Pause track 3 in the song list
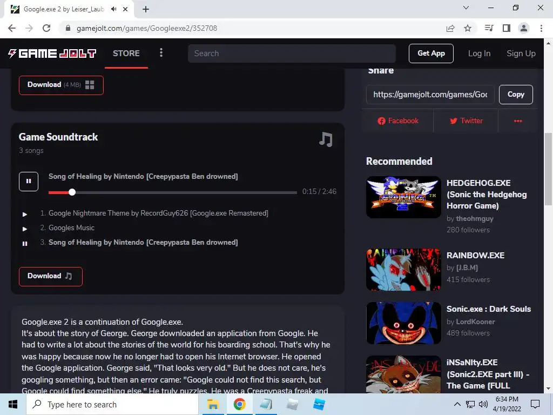This screenshot has height=415, width=553. pyautogui.click(x=25, y=244)
